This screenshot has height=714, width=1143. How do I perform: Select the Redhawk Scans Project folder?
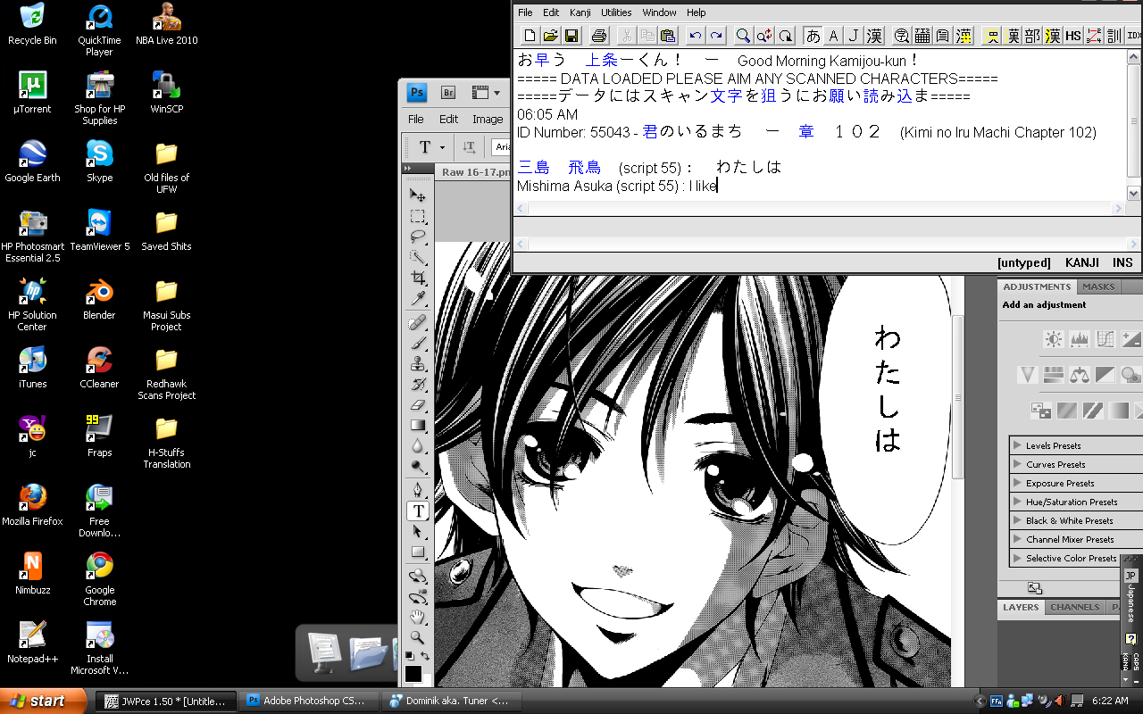click(x=167, y=372)
